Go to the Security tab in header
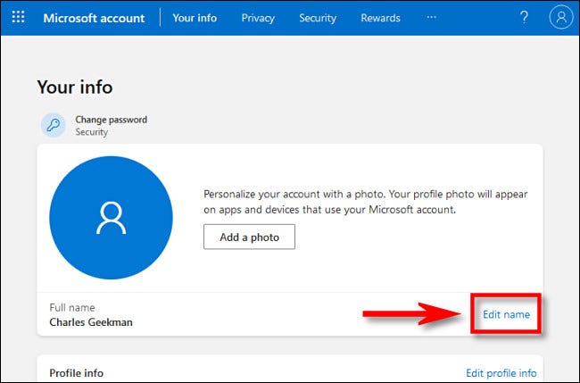The height and width of the screenshot is (383, 580). [x=318, y=18]
